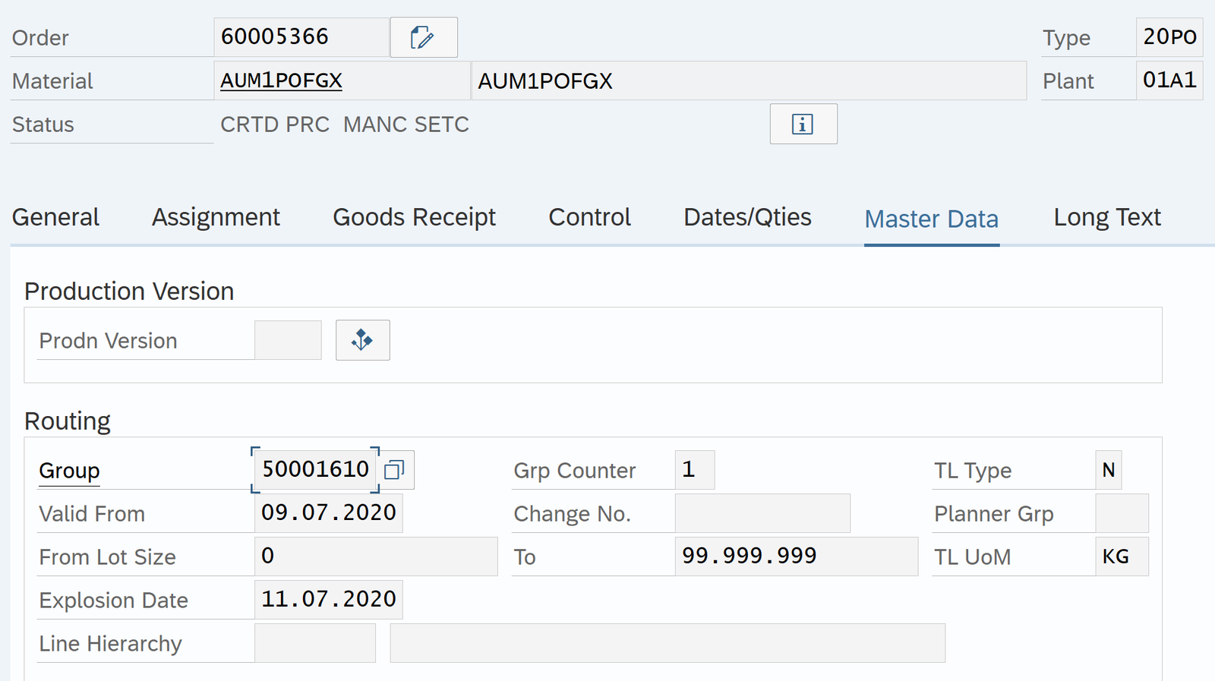Open the Assignment tab
The image size is (1215, 681).
[x=216, y=218]
